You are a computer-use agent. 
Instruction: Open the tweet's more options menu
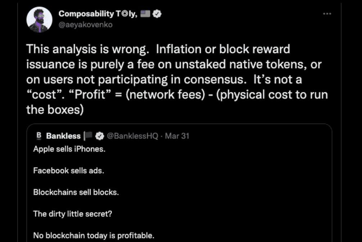(327, 13)
